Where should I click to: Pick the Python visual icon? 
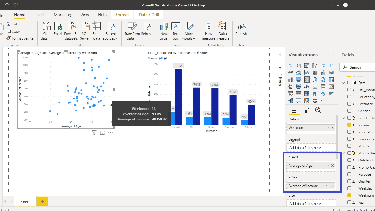click(x=323, y=94)
